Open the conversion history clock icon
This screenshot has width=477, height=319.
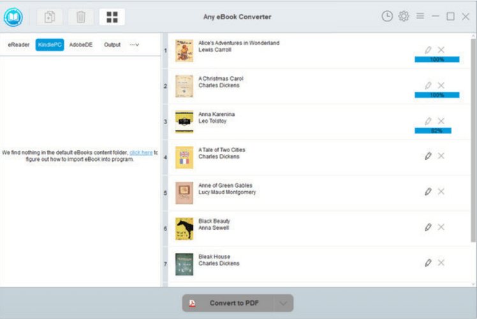click(387, 17)
